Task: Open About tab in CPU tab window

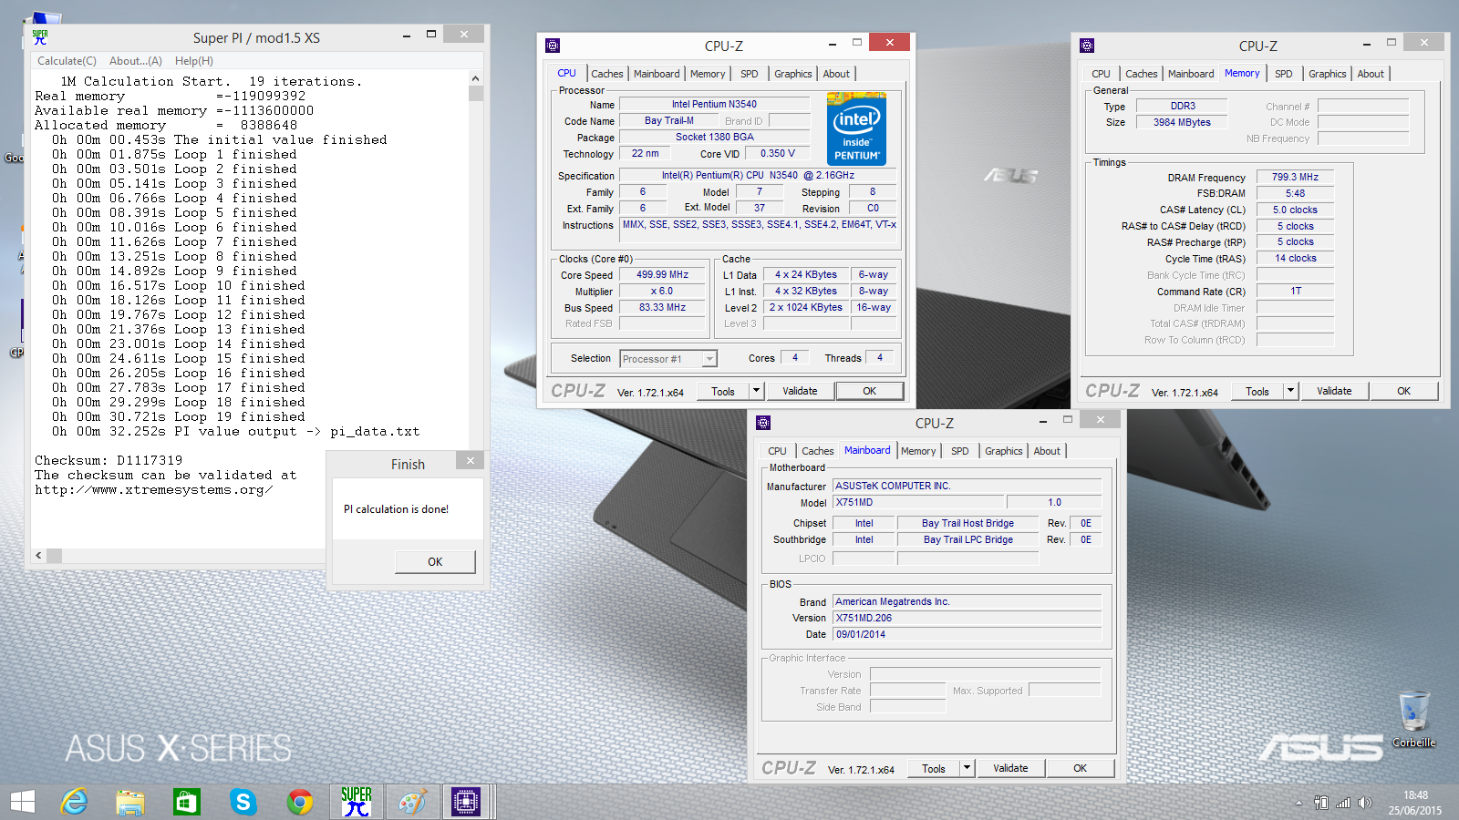Action: click(x=836, y=74)
